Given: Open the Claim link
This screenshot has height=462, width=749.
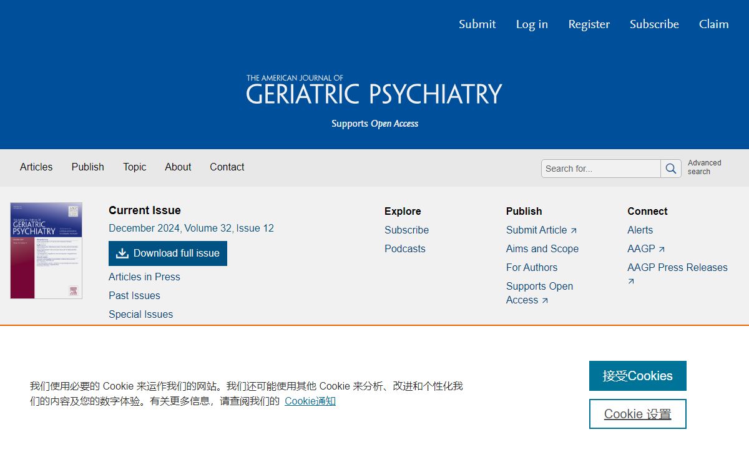Looking at the screenshot, I should pyautogui.click(x=714, y=24).
